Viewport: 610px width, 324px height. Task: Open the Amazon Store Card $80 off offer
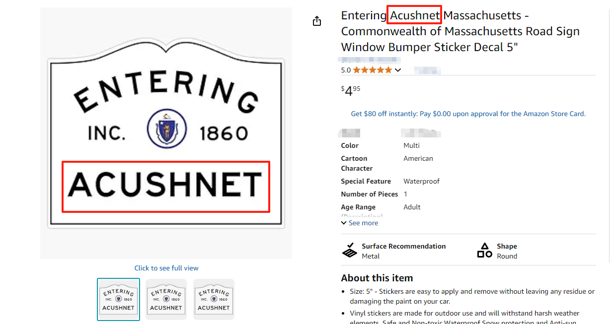tap(468, 114)
